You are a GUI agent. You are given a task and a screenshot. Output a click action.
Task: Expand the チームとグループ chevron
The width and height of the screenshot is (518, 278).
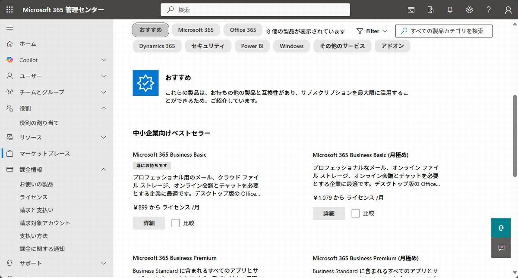(104, 92)
